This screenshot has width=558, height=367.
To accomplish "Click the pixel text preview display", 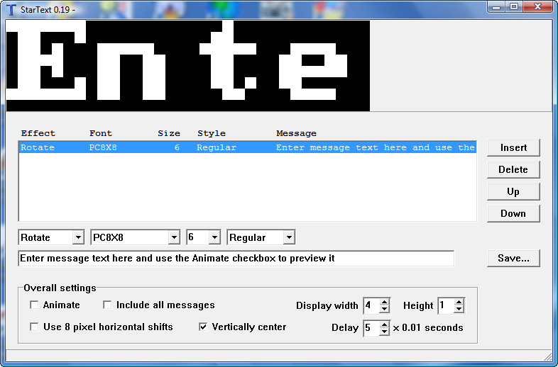I will (188, 66).
